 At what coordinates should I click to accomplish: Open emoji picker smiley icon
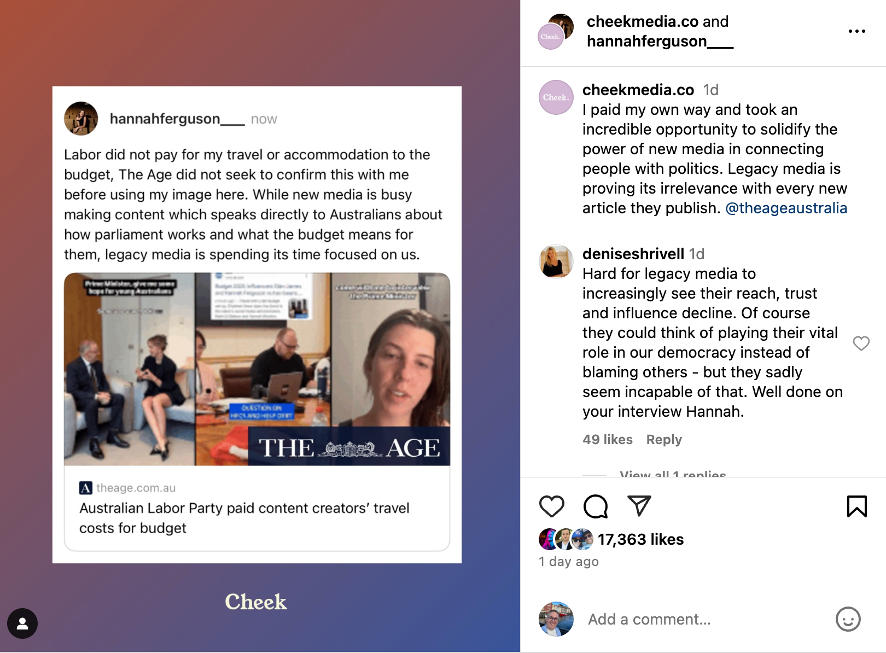(848, 619)
